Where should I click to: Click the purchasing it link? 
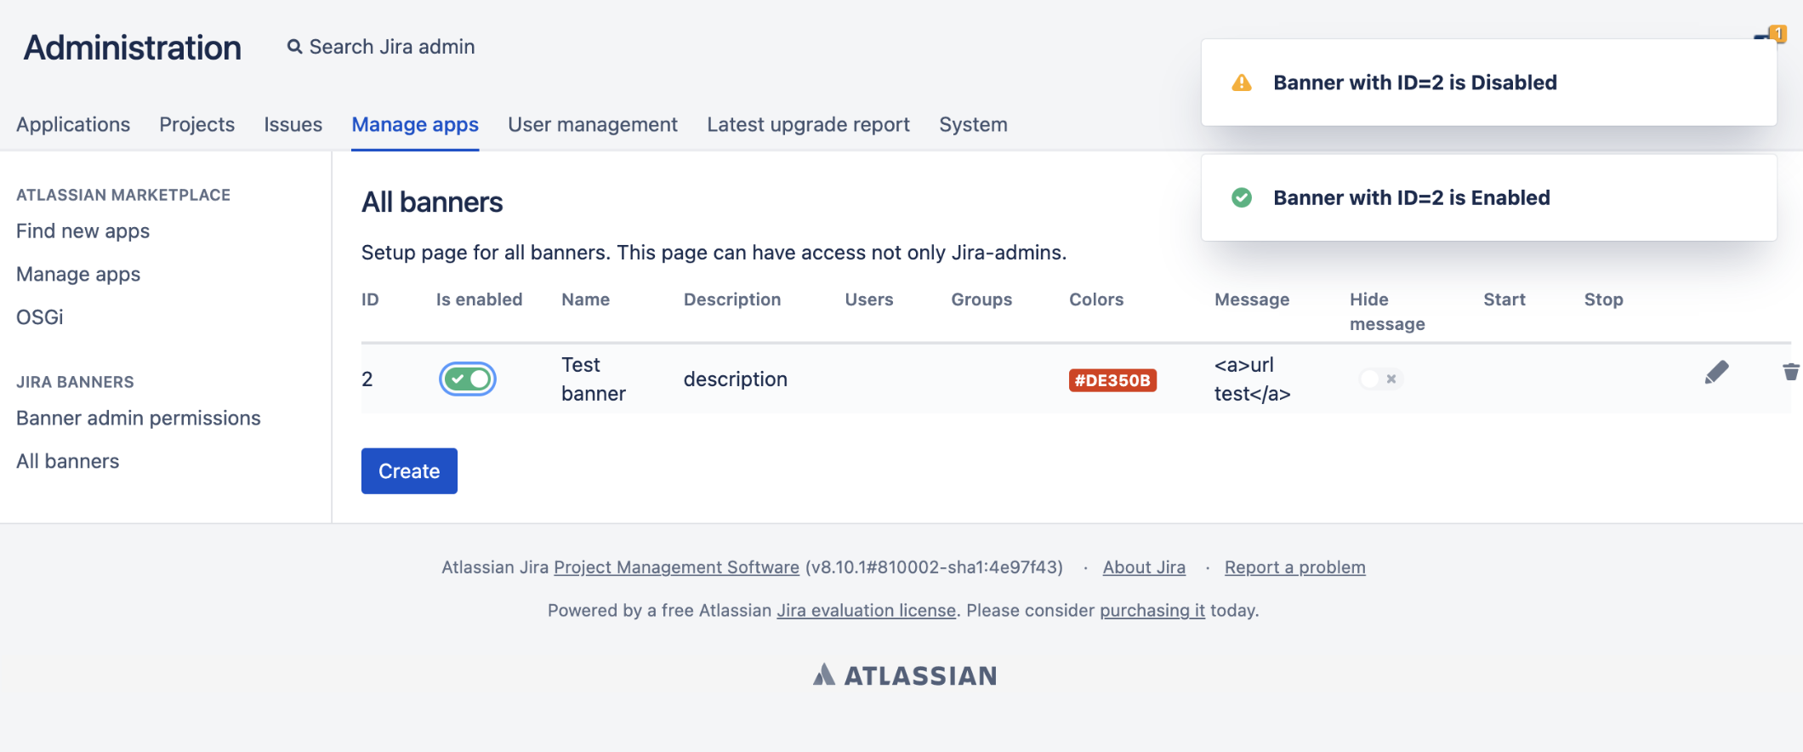[x=1152, y=611]
